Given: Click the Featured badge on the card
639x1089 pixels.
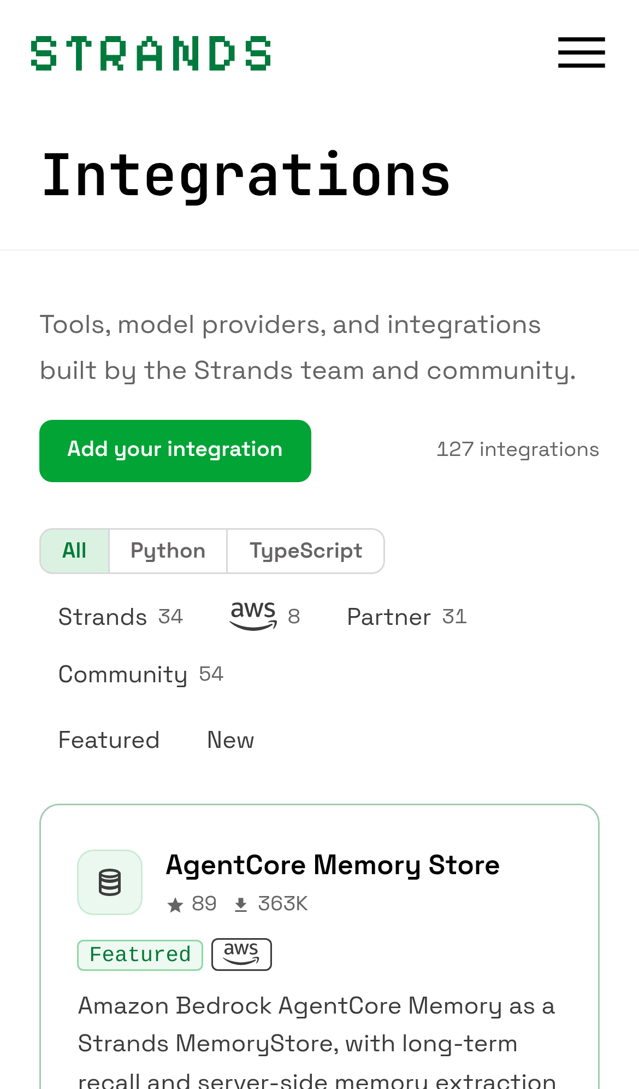Looking at the screenshot, I should coord(140,955).
